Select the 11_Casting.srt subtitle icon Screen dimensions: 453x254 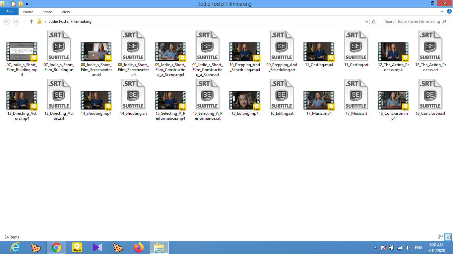coord(356,46)
